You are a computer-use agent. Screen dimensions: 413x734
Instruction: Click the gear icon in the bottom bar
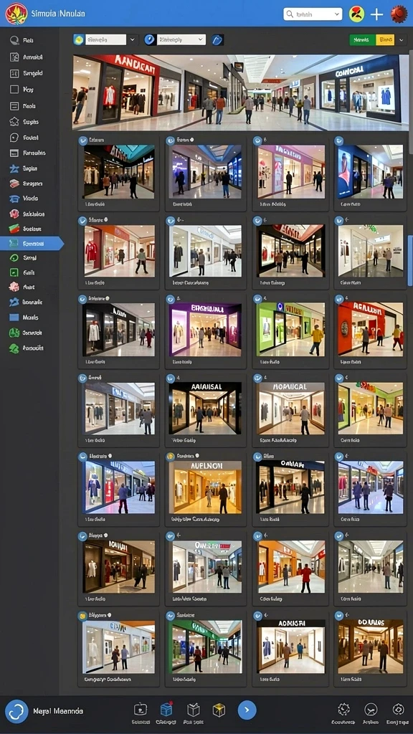tap(343, 709)
